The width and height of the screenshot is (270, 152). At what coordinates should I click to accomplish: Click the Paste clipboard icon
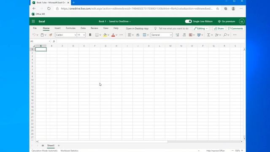[x=42, y=35]
